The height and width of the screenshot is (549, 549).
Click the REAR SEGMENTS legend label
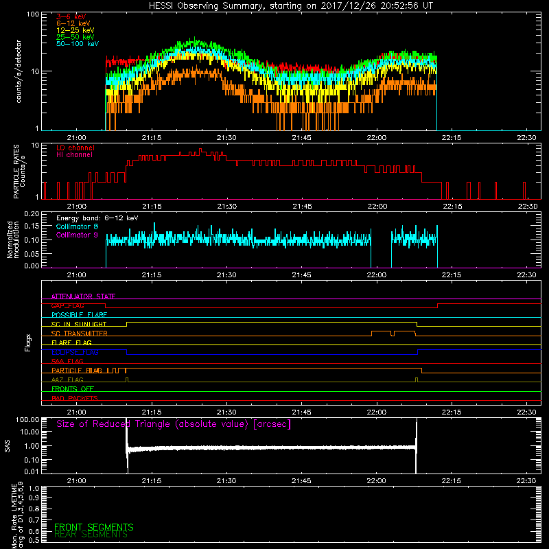(x=91, y=535)
